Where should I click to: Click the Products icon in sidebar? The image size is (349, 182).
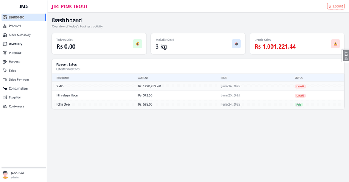pos(5,26)
